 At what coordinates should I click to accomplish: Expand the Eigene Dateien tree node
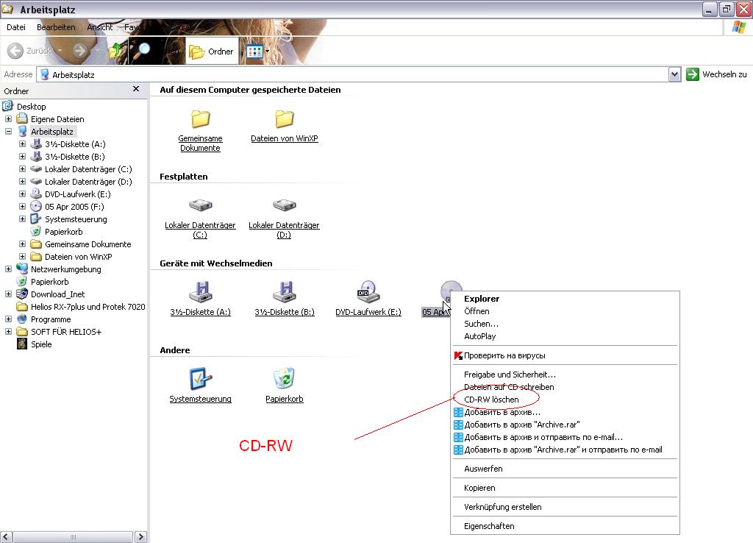tap(8, 118)
